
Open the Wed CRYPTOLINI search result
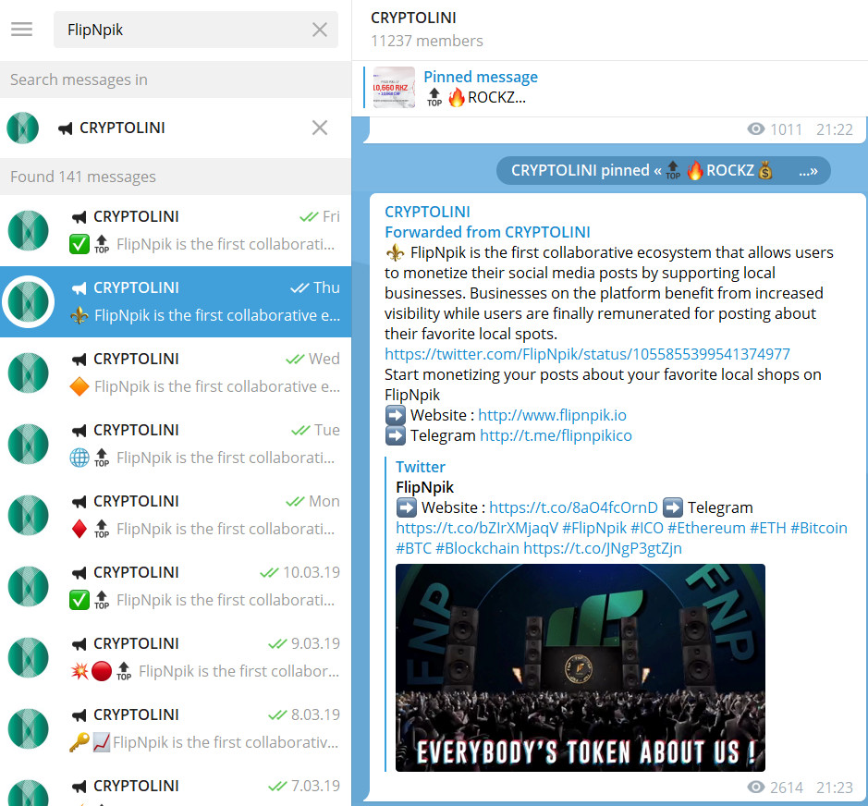click(176, 372)
